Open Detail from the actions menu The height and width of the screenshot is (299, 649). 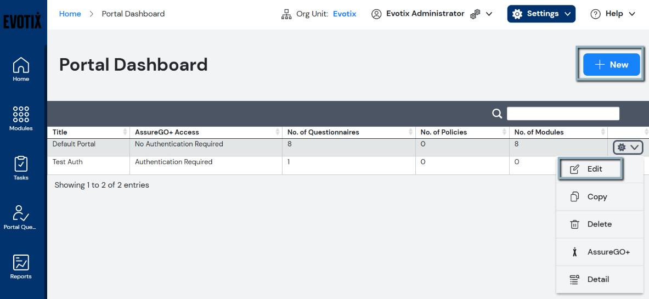(597, 279)
